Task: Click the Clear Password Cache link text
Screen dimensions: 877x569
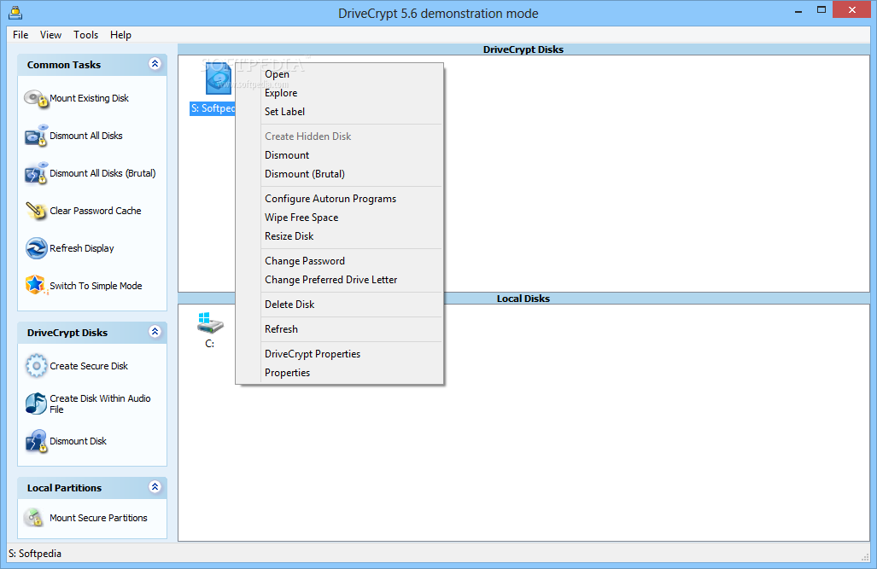Action: click(x=96, y=211)
